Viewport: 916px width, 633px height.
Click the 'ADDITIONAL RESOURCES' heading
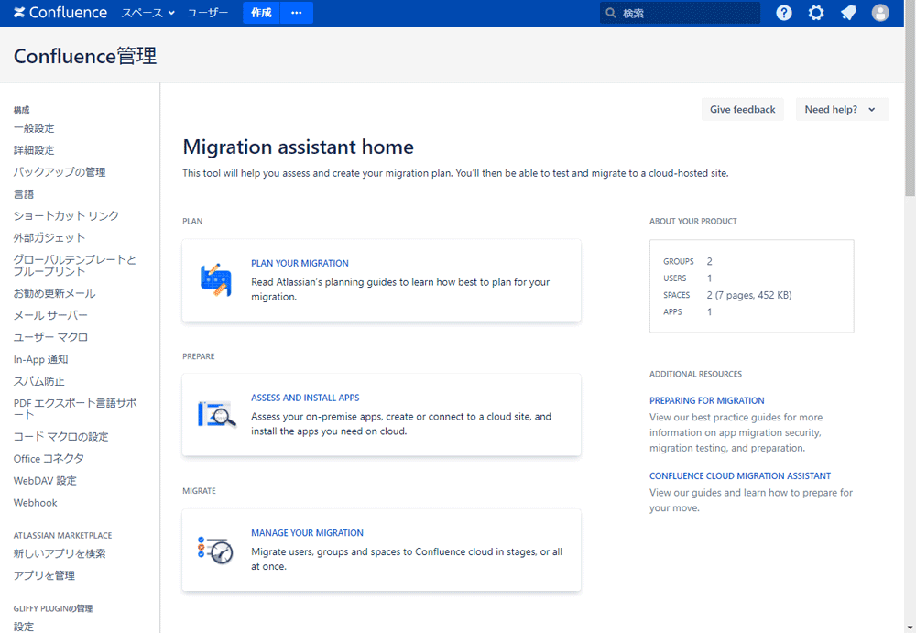(x=696, y=374)
